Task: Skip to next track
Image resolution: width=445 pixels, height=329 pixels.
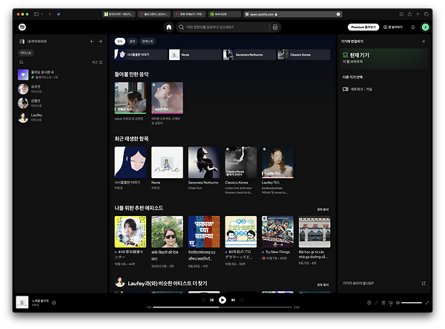Action: click(233, 300)
